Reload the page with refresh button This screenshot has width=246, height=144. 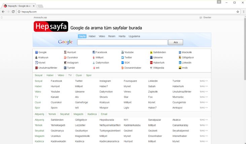tap(13, 12)
